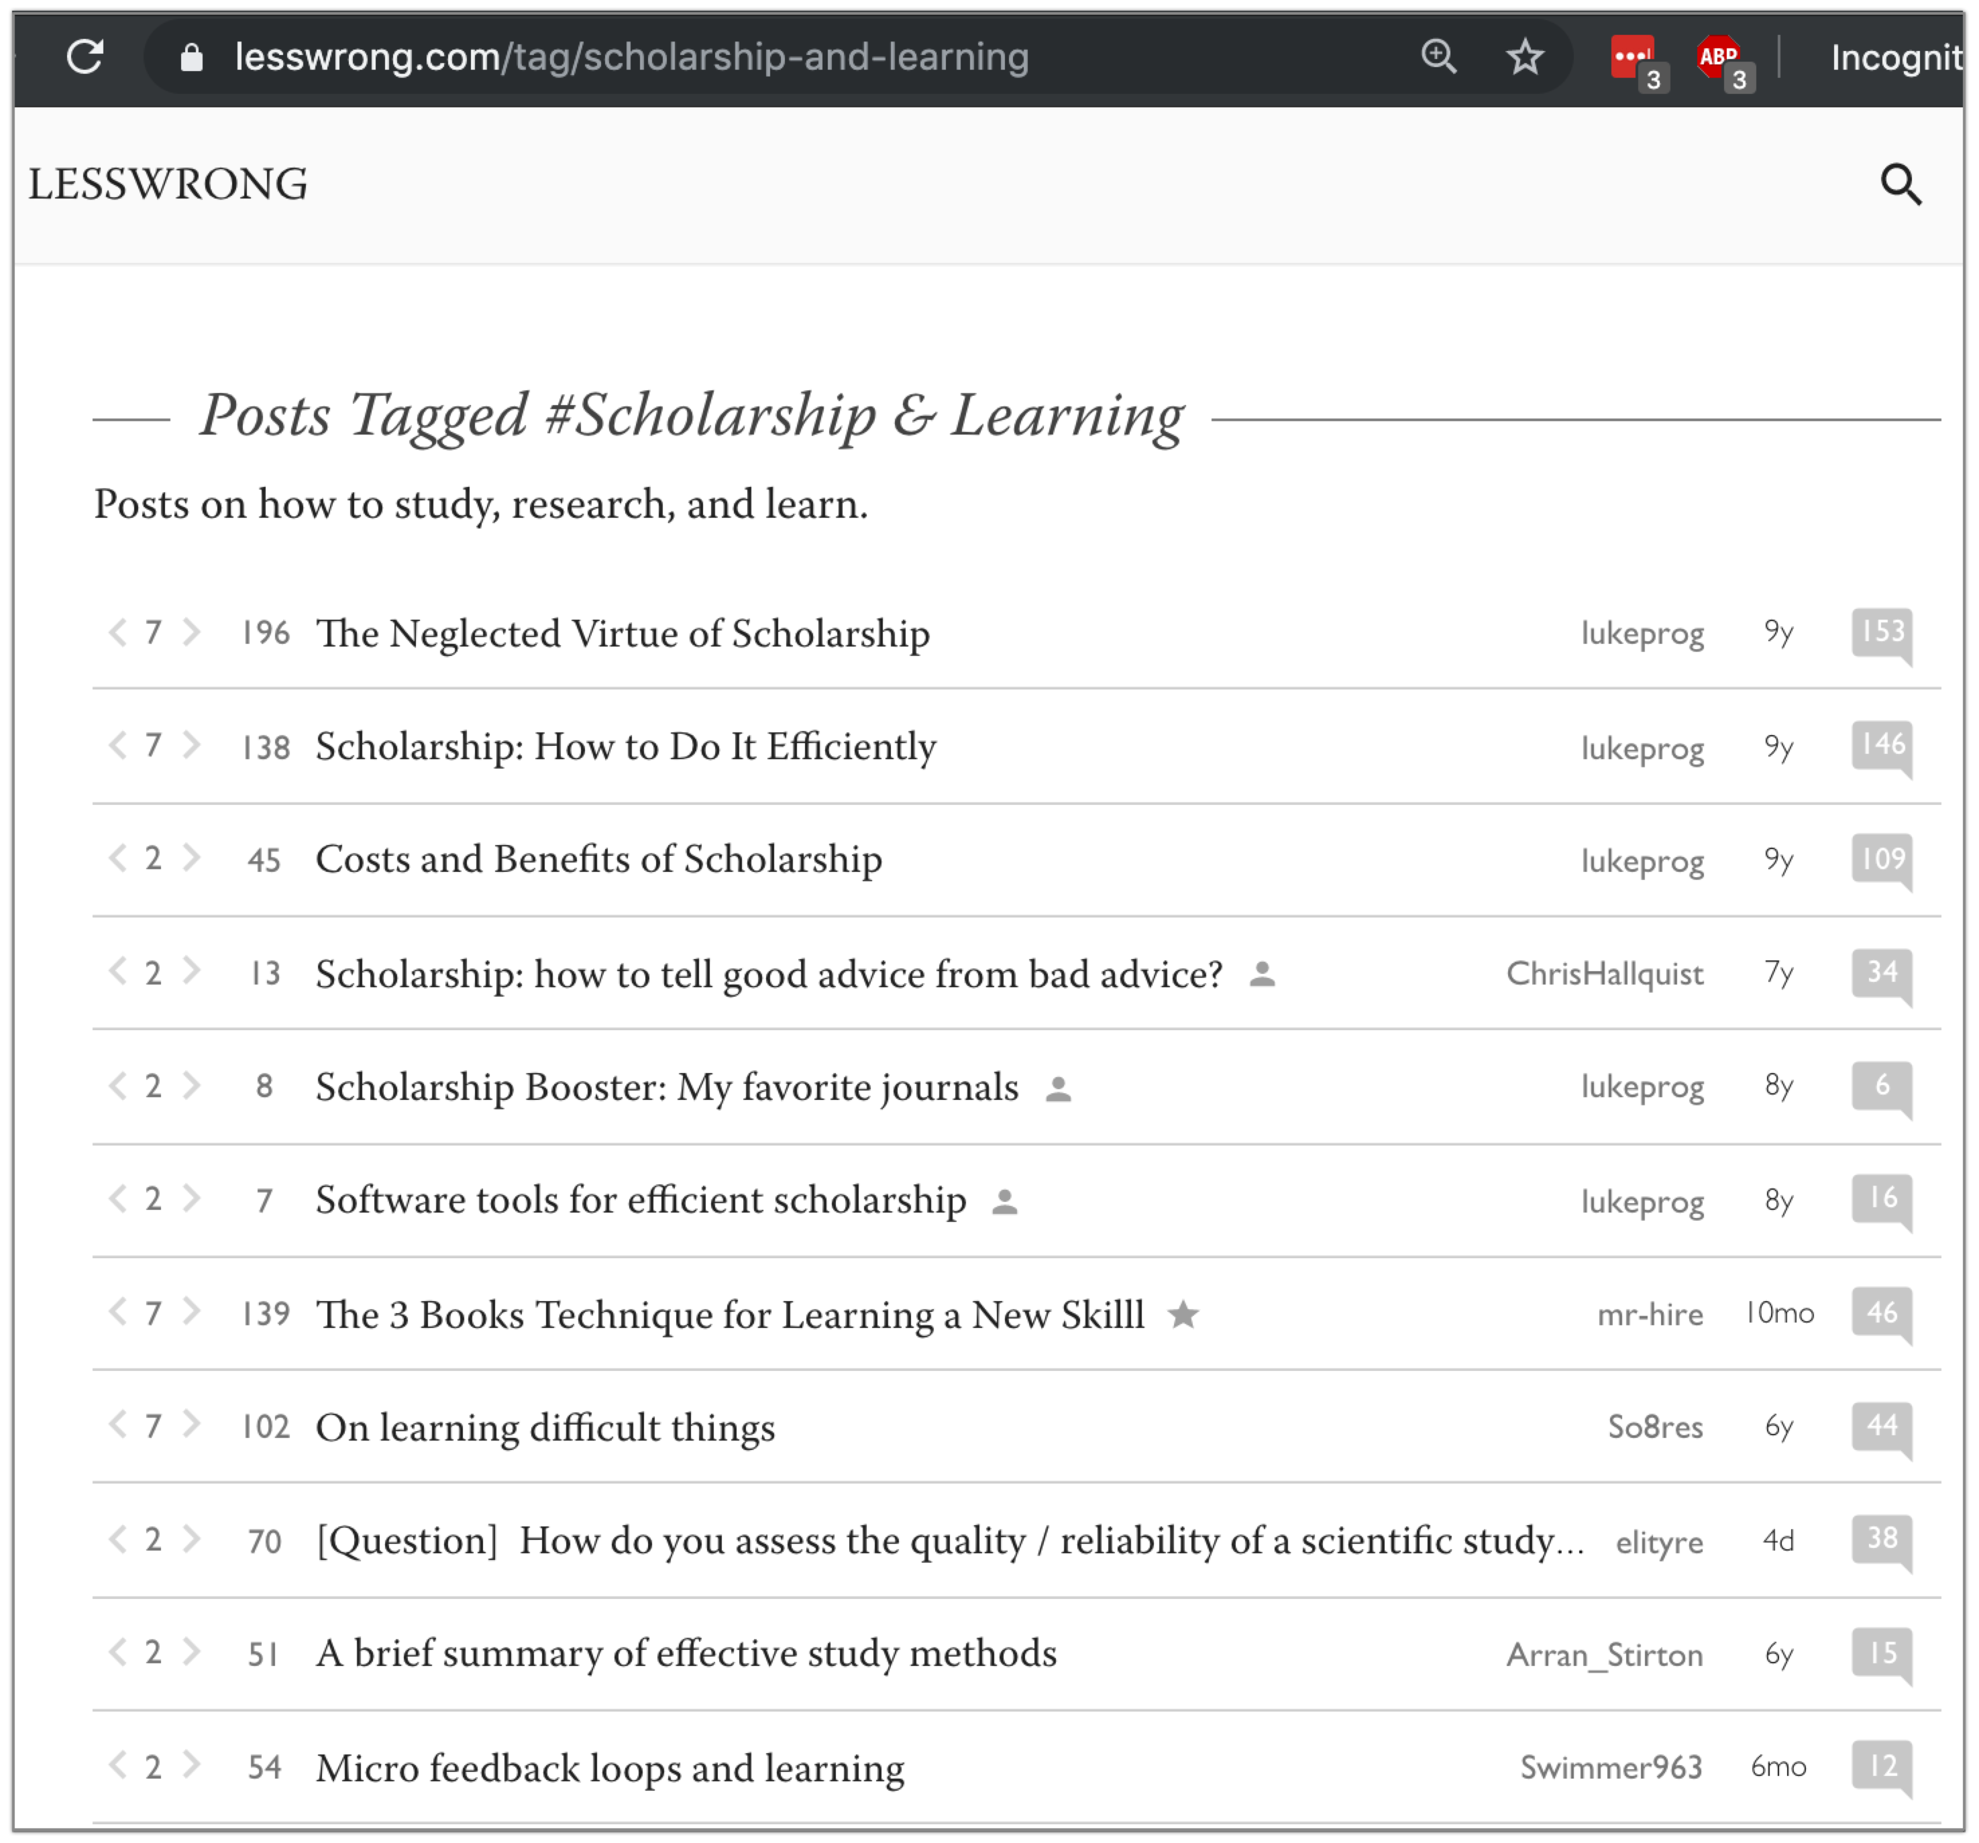This screenshot has height=1843, width=1979.
Task: Open The 3 Books Technique for Learning post
Action: [x=730, y=1316]
